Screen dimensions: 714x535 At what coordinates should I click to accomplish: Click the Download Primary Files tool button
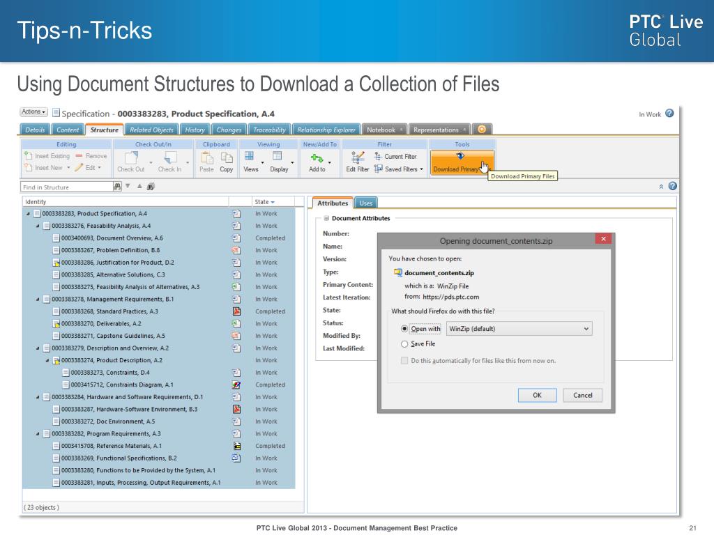[462, 163]
